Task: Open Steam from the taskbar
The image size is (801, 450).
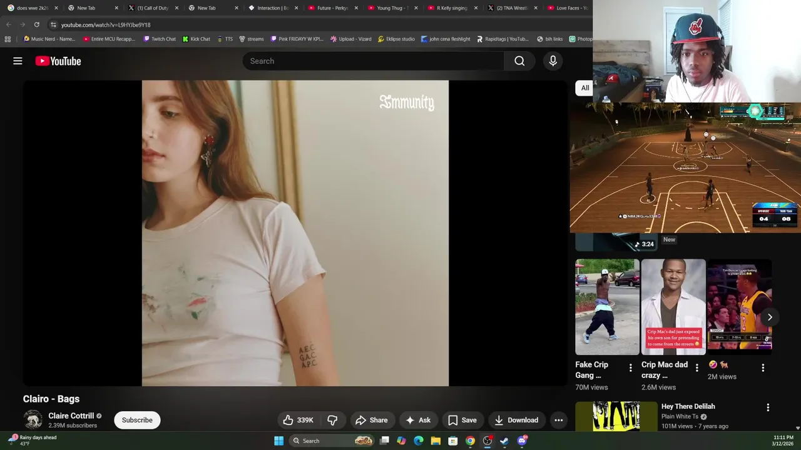Action: [504, 441]
